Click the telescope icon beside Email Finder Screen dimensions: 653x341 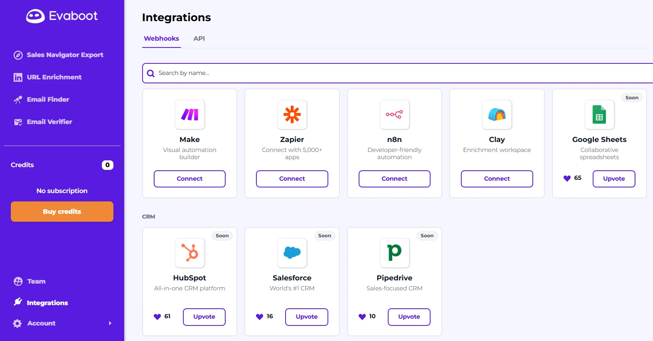18,100
